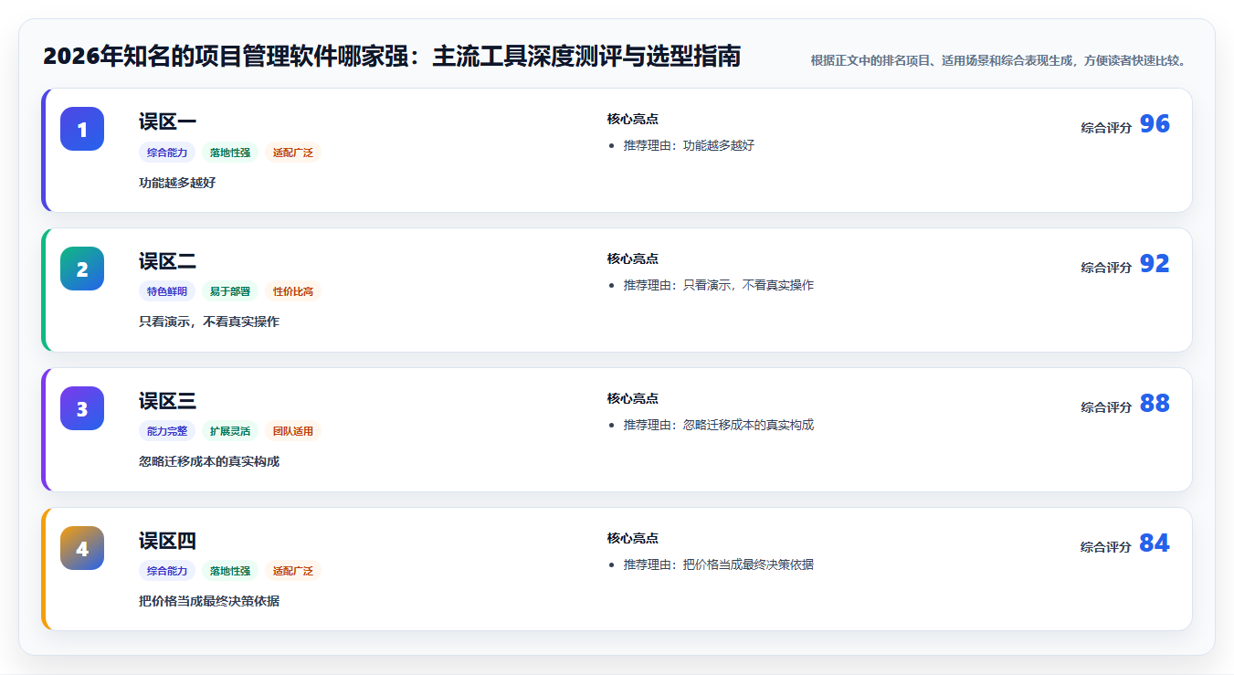Click the 落地性强 tag in 误区四 card

point(230,572)
